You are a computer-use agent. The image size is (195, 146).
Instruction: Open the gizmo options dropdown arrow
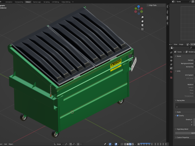(x=113, y=144)
